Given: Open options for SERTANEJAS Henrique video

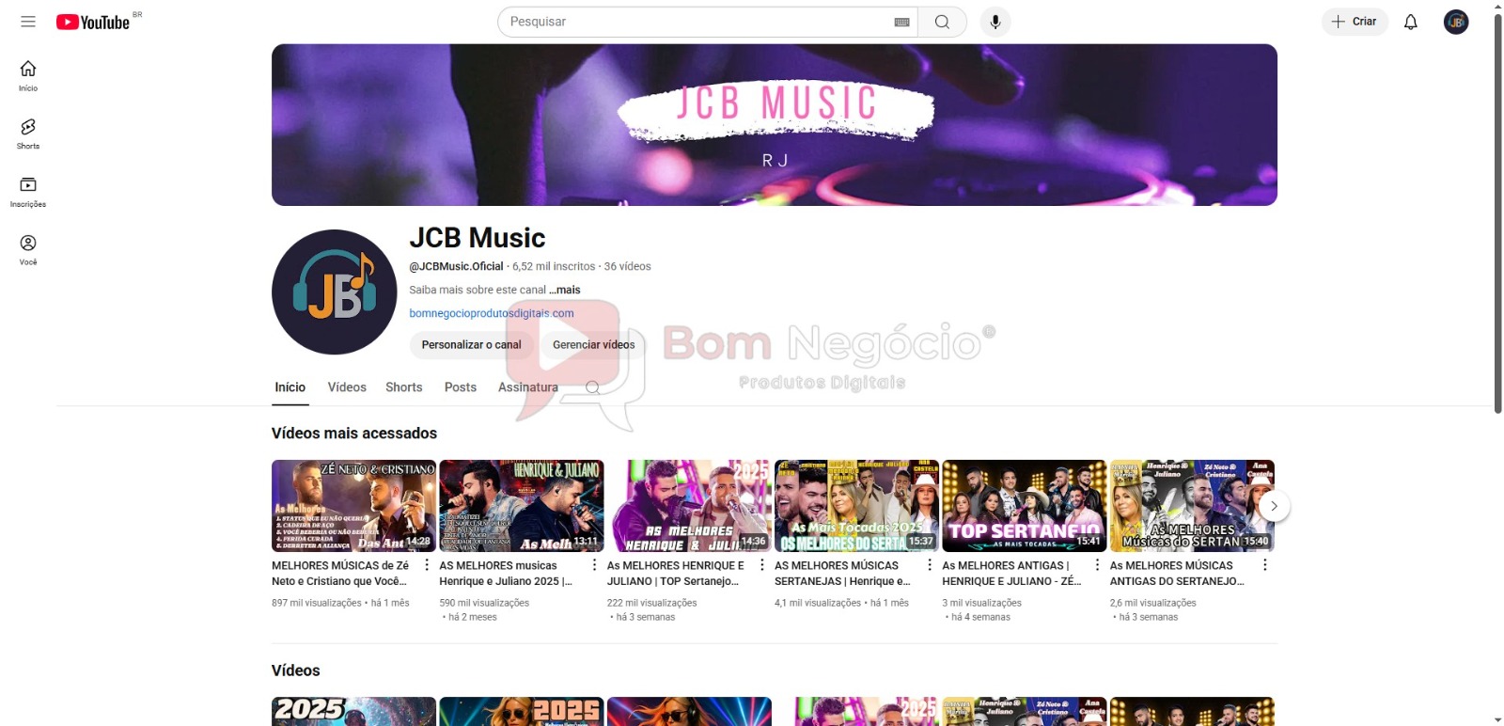Looking at the screenshot, I should tap(930, 565).
